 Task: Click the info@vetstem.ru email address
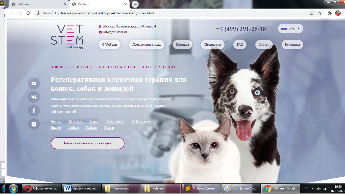pos(115,32)
